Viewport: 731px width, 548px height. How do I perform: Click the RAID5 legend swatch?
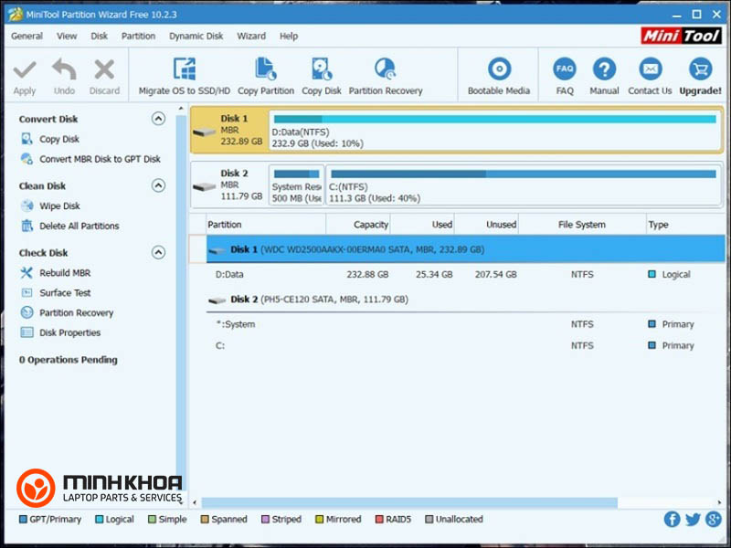coord(379,520)
